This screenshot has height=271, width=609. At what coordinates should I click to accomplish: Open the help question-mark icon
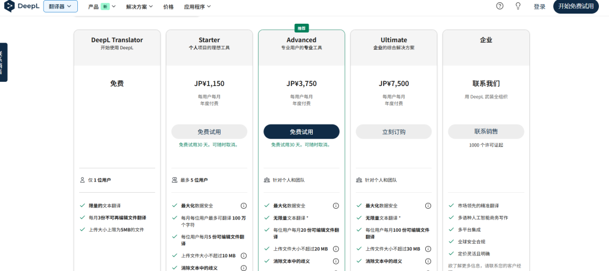500,6
